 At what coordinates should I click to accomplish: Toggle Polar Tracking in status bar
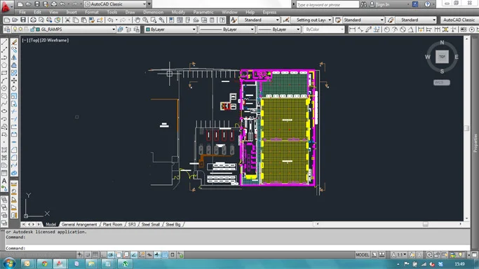coord(111,255)
